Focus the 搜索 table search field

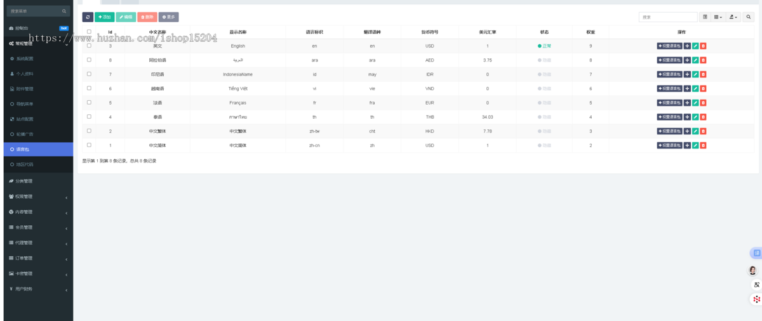668,17
